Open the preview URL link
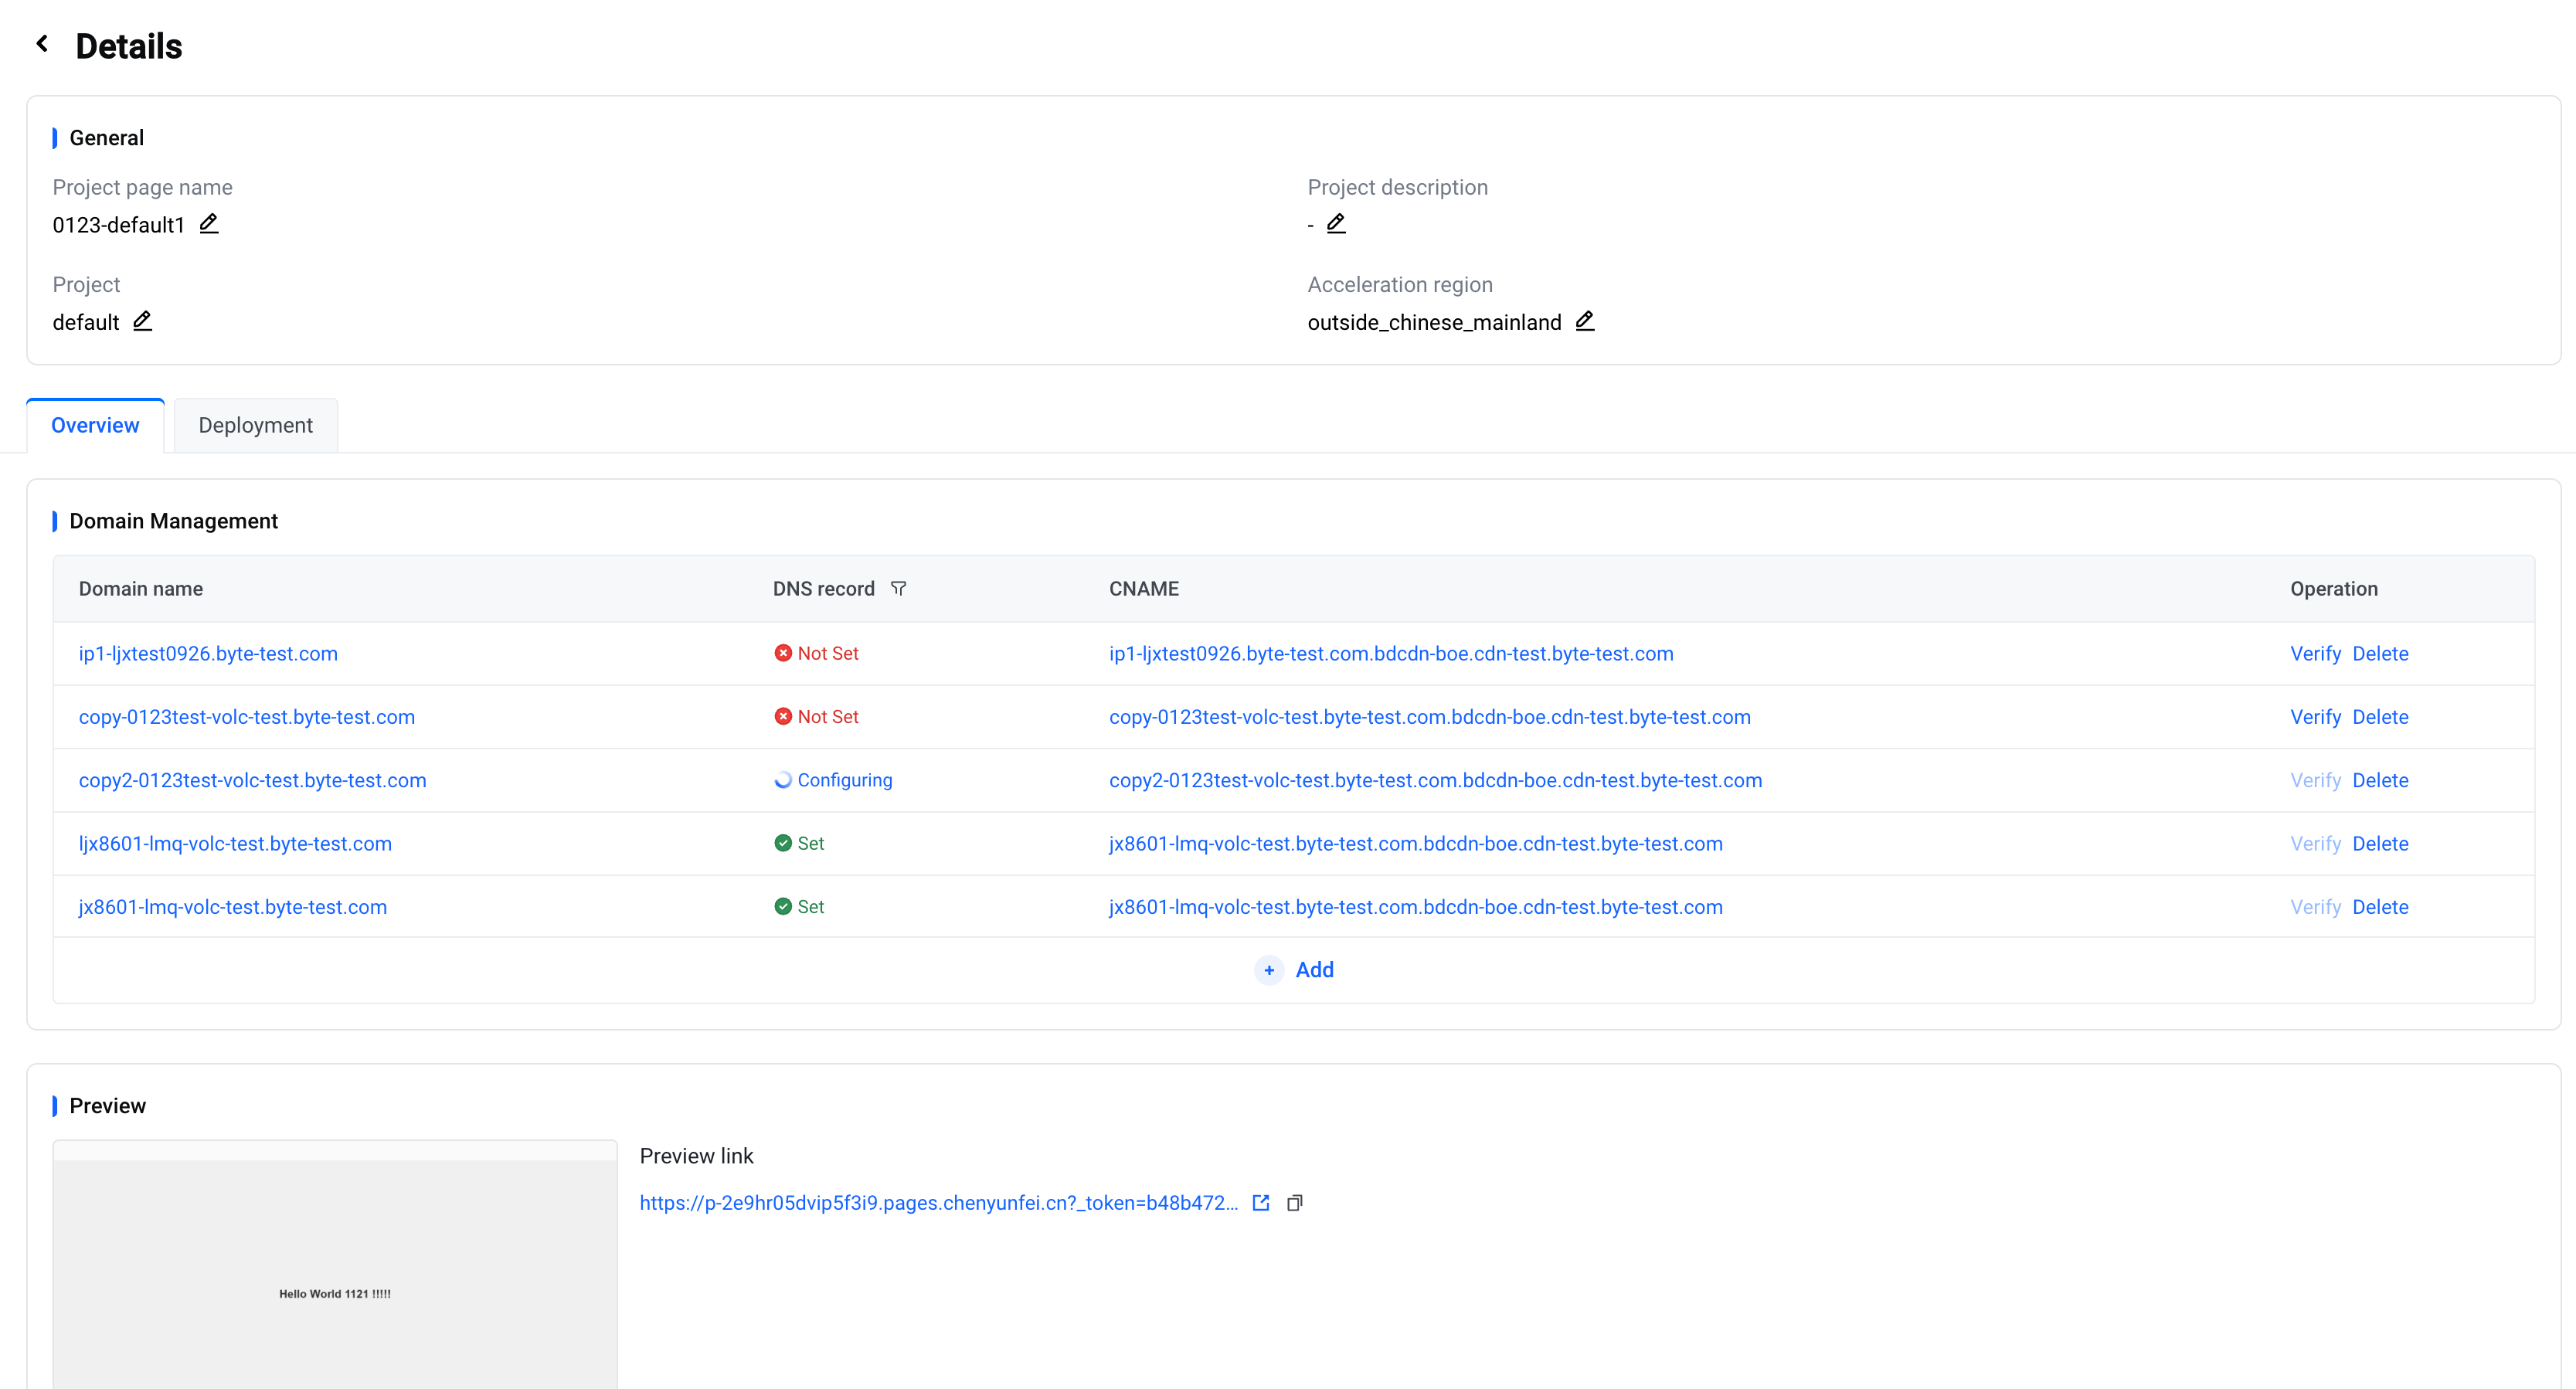2576x1389 pixels. coord(938,1203)
